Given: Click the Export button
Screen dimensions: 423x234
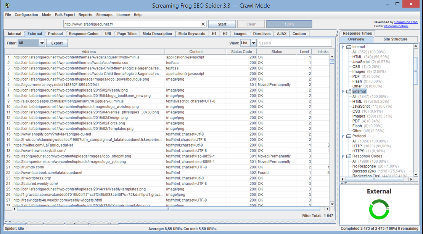Looking at the screenshot, I should [57, 43].
